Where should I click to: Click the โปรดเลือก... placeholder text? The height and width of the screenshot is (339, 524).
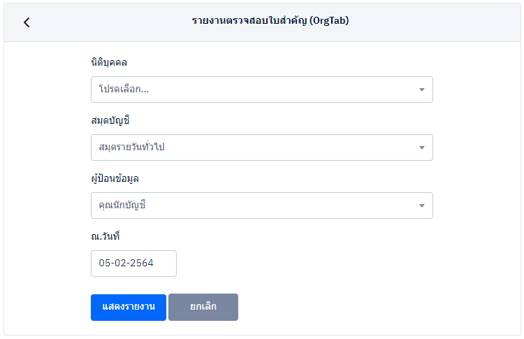[x=124, y=89]
